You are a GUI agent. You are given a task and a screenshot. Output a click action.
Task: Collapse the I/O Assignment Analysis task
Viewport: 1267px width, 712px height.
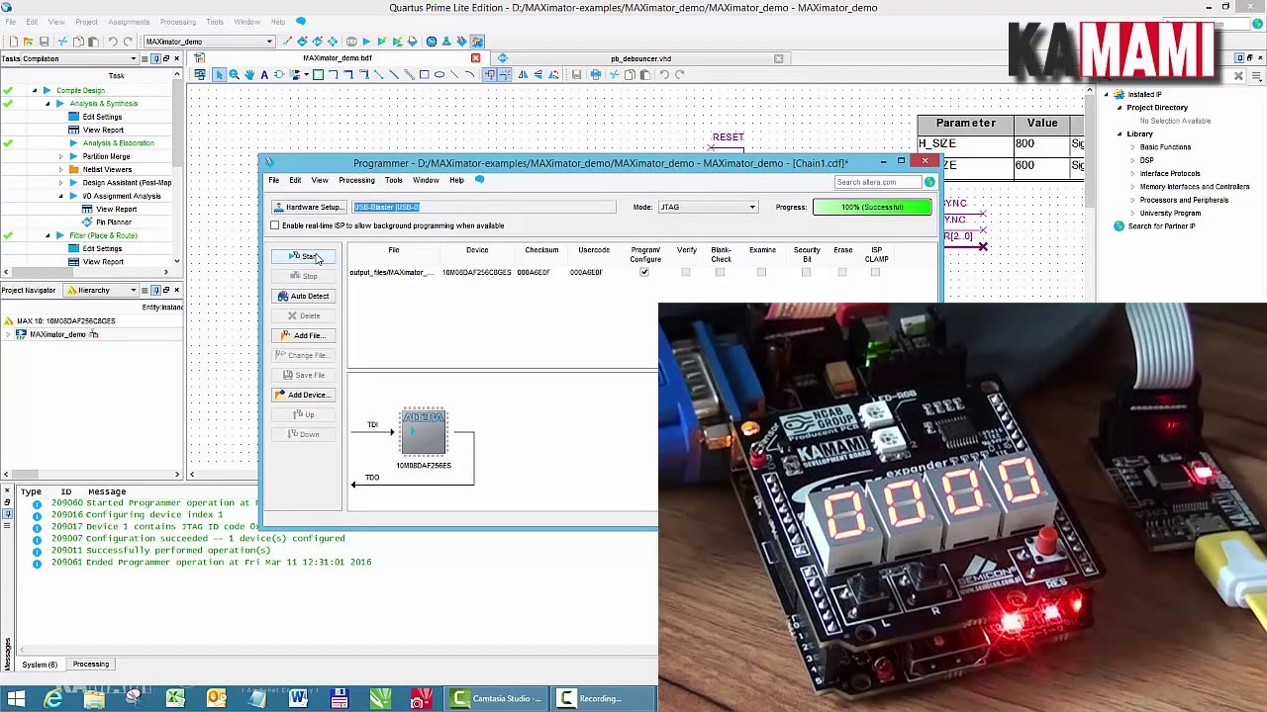point(60,196)
